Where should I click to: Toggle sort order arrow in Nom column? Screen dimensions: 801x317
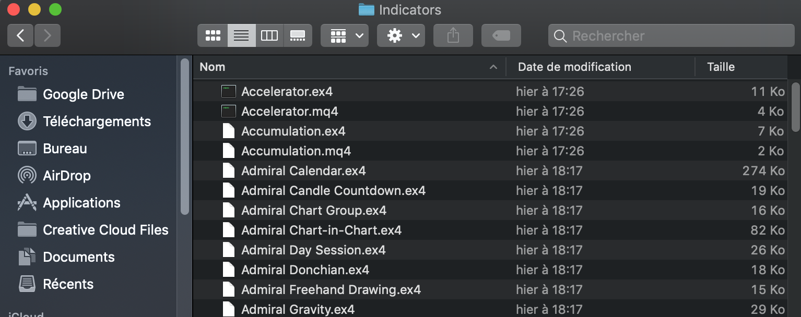493,67
